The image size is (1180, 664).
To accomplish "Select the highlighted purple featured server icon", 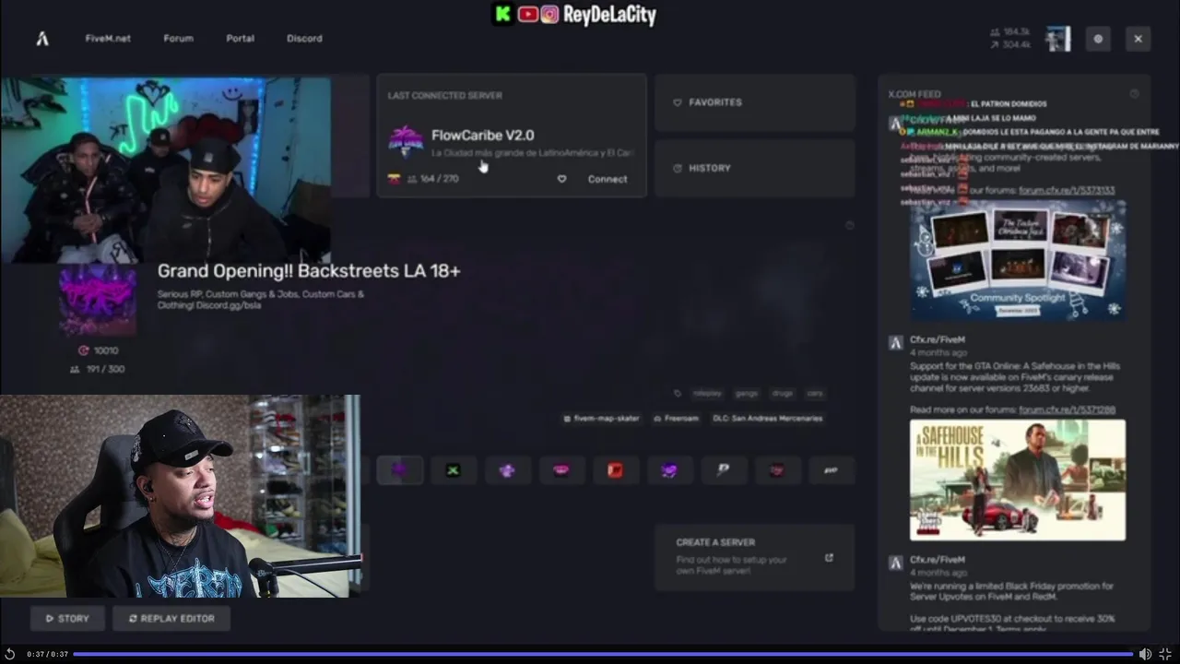I will (399, 470).
